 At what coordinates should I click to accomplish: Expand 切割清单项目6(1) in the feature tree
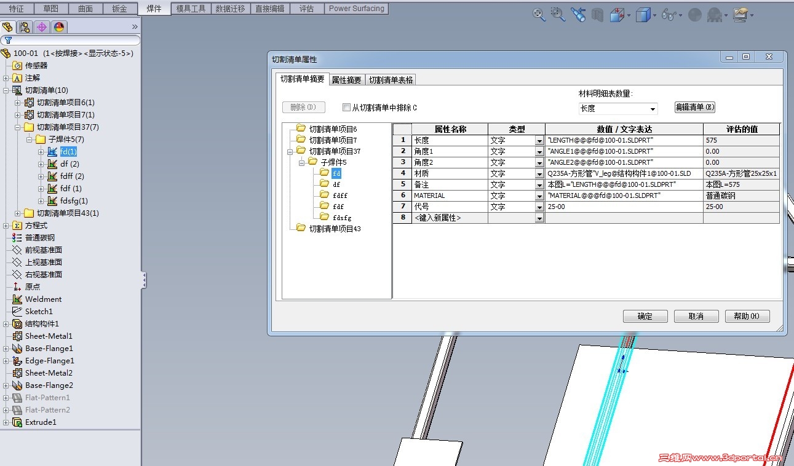pos(18,103)
